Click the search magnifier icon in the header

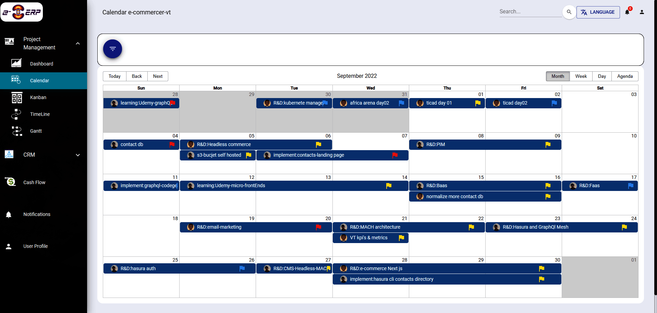tap(569, 12)
